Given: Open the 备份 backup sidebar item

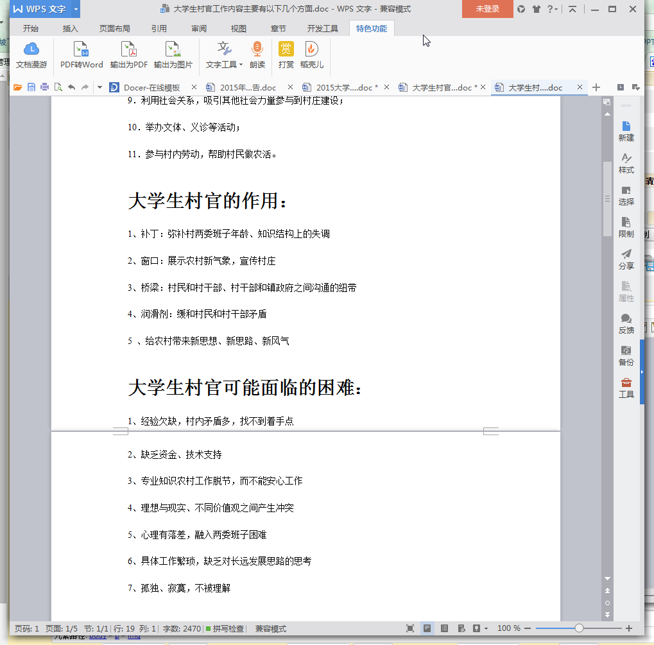Looking at the screenshot, I should tap(626, 356).
